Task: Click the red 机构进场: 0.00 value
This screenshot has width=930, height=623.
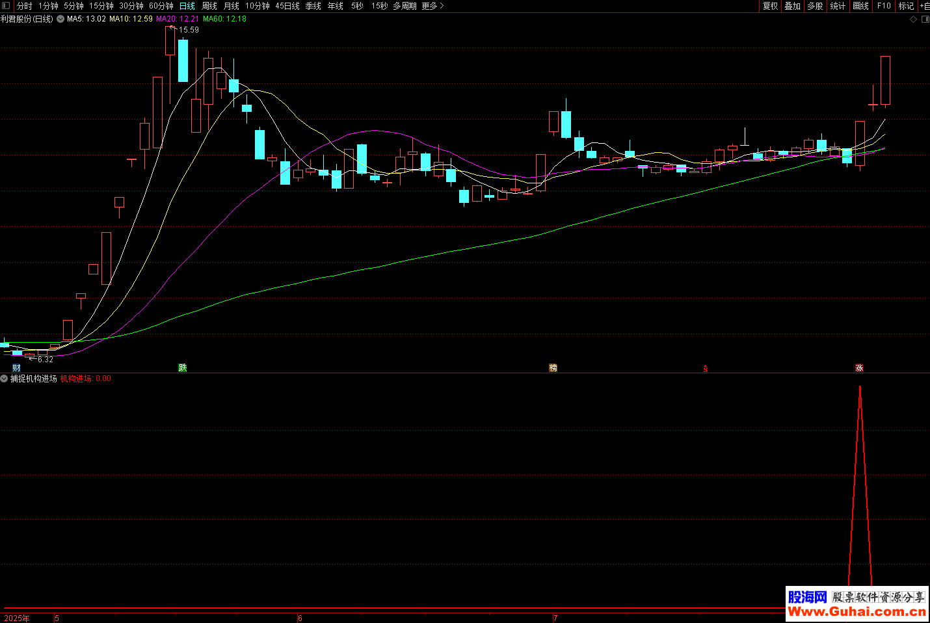Action: 86,378
